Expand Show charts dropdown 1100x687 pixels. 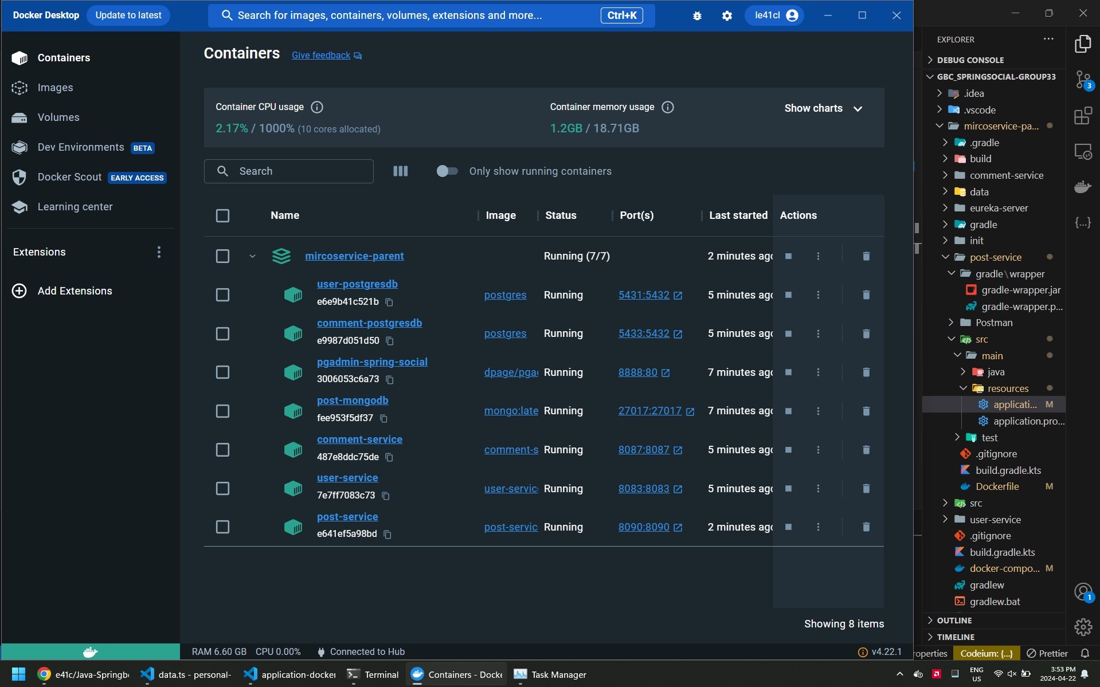(x=823, y=108)
